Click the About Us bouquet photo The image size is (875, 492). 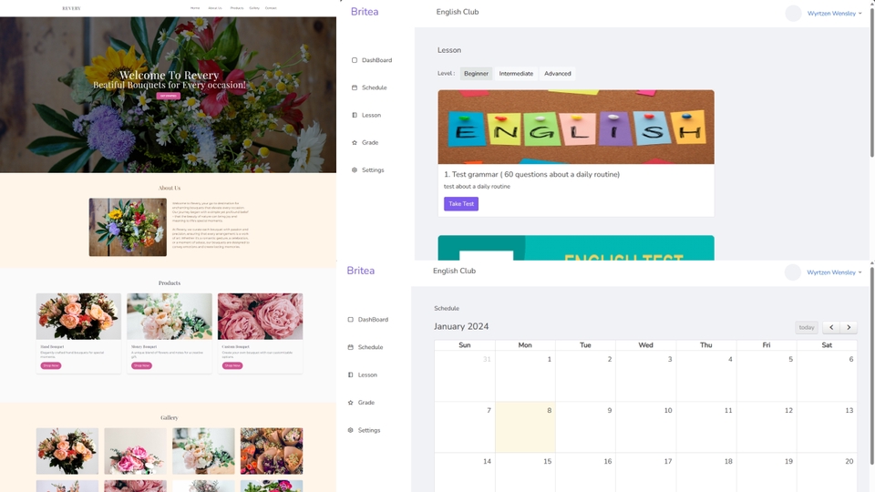tap(128, 227)
